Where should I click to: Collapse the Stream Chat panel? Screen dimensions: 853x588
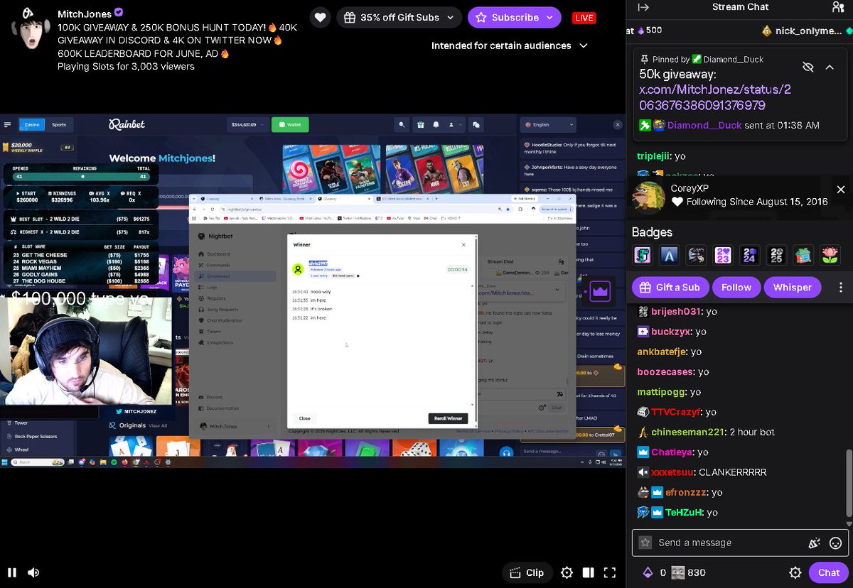pos(643,7)
